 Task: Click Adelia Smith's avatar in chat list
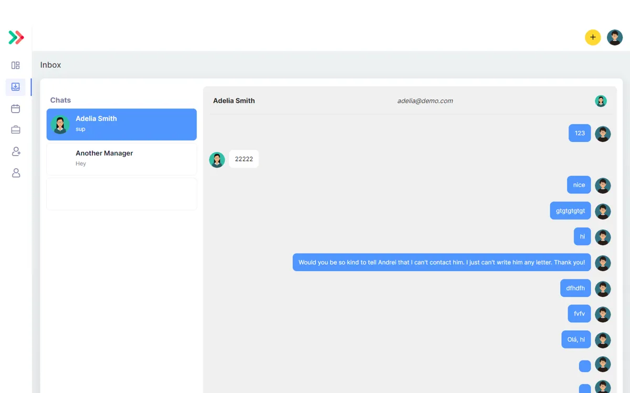tap(60, 124)
